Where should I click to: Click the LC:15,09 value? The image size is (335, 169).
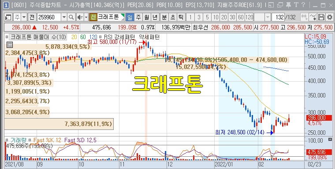316,36
